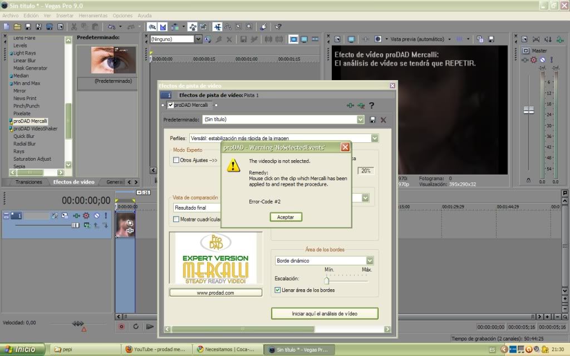Click Track motion icon on track 1
Viewport: 570px width, 356px height.
65,216
